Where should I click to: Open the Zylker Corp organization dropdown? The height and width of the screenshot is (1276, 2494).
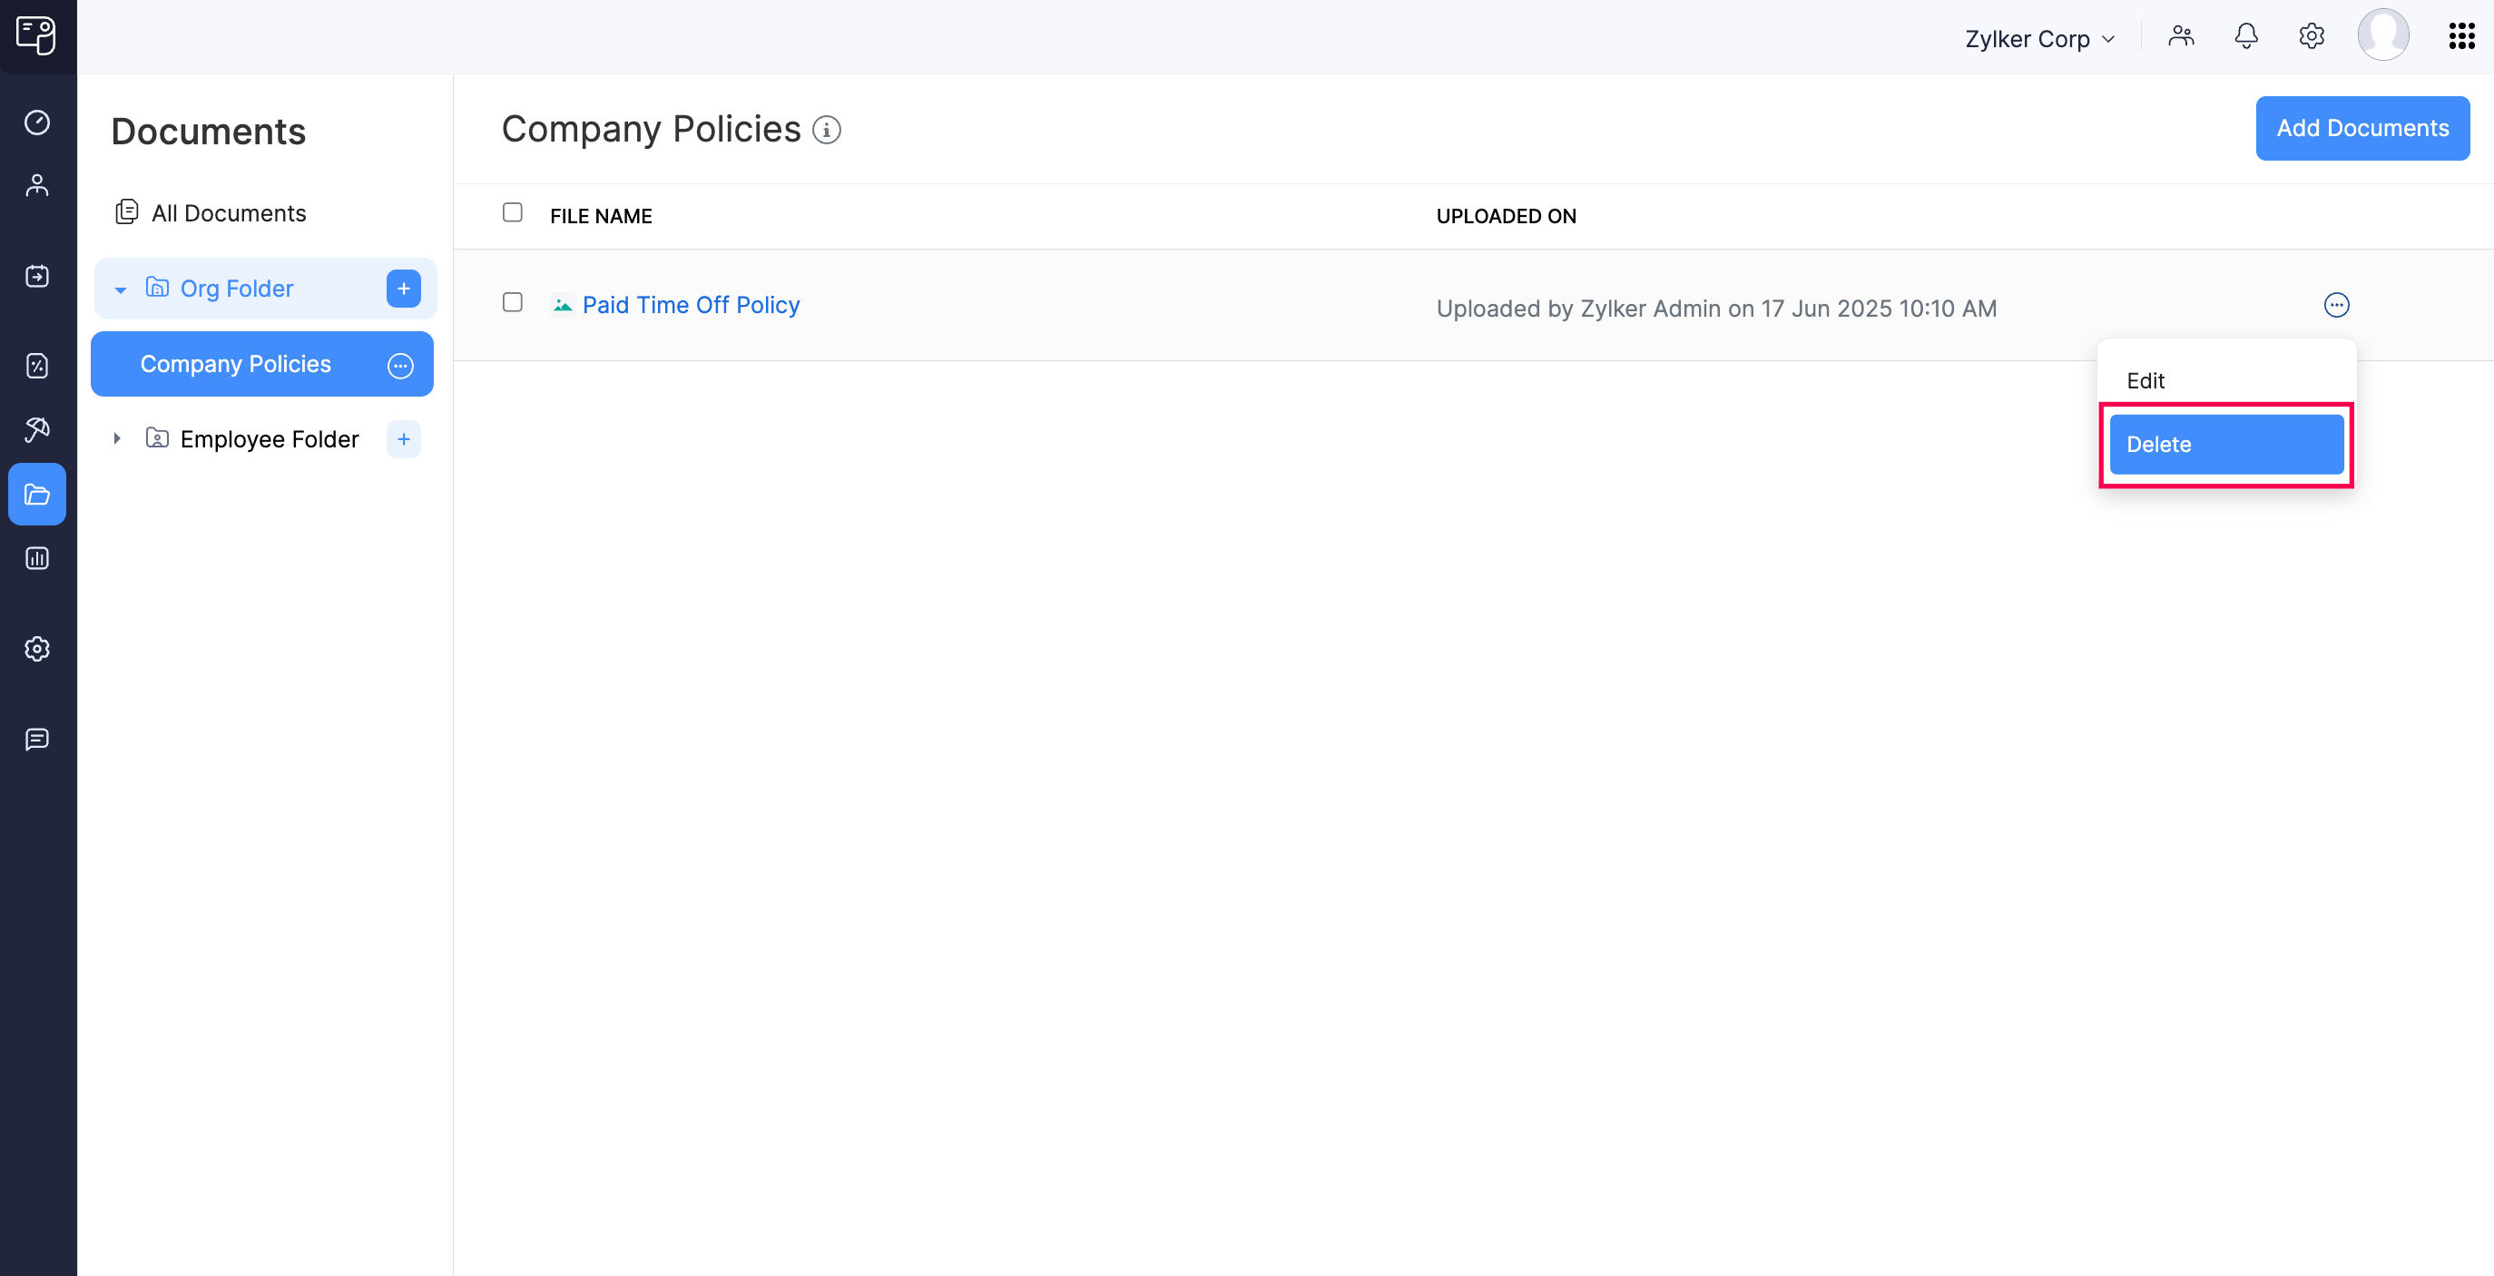pyautogui.click(x=2040, y=38)
